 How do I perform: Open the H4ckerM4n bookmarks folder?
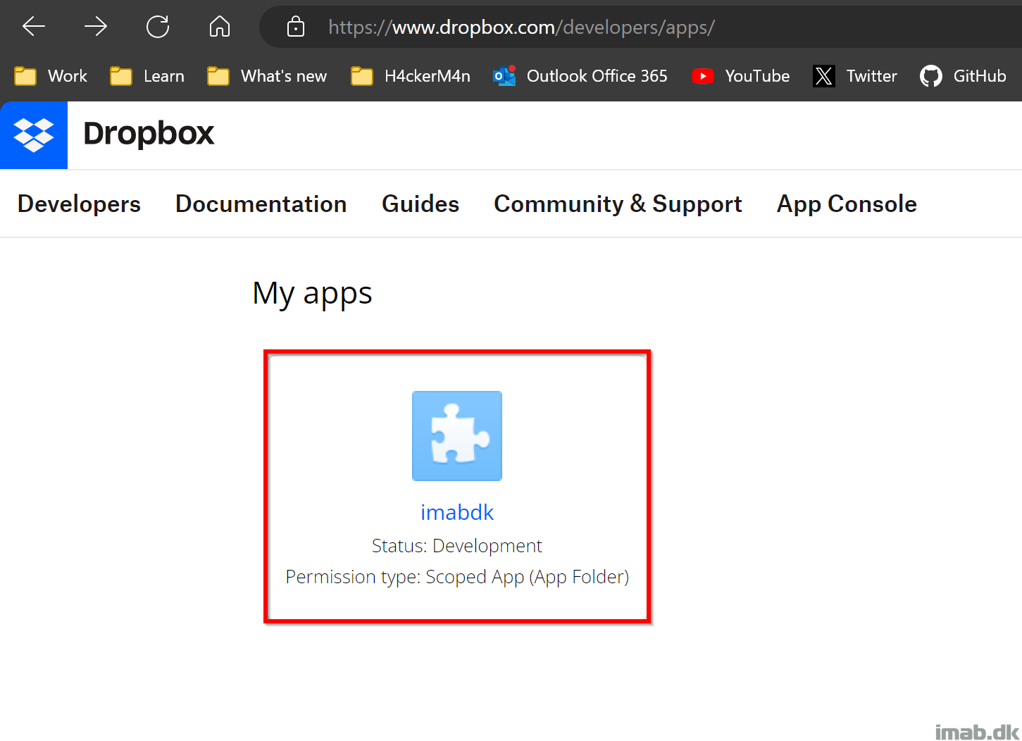tap(411, 76)
